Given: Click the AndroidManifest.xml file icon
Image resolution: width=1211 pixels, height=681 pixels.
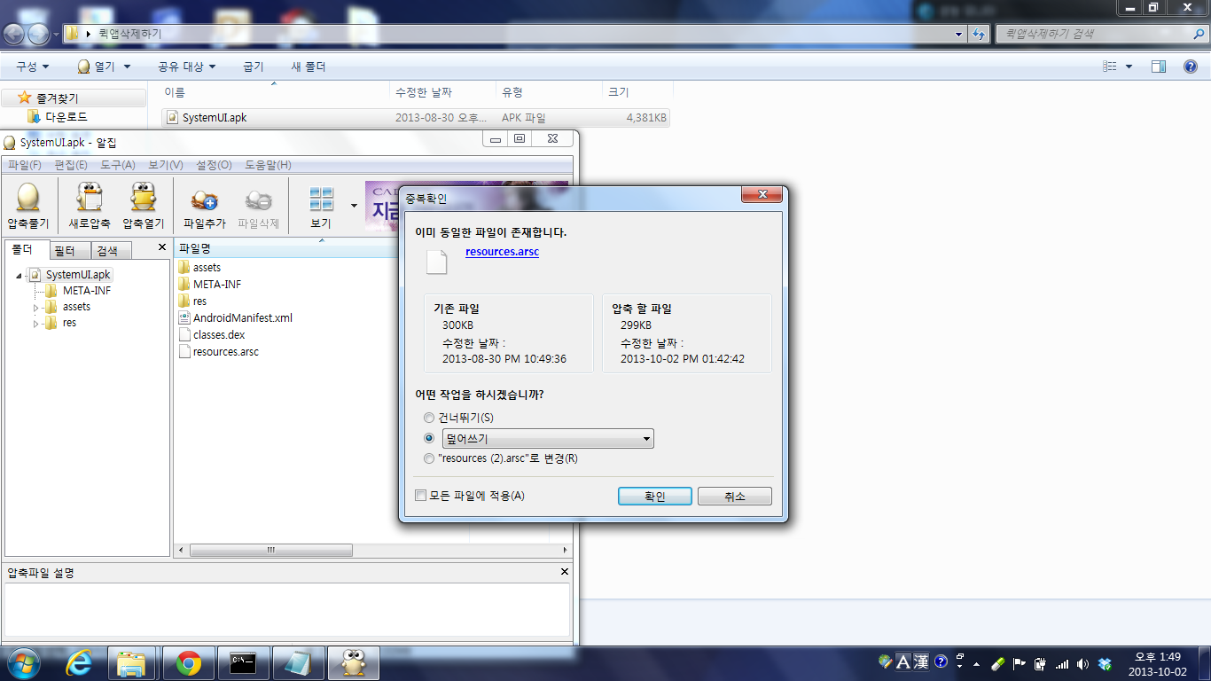Looking at the screenshot, I should [184, 318].
